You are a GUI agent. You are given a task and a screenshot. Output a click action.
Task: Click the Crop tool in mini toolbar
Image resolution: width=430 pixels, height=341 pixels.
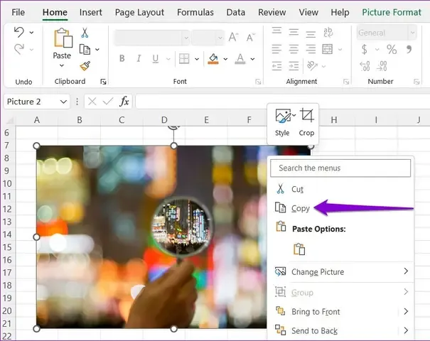tap(306, 122)
